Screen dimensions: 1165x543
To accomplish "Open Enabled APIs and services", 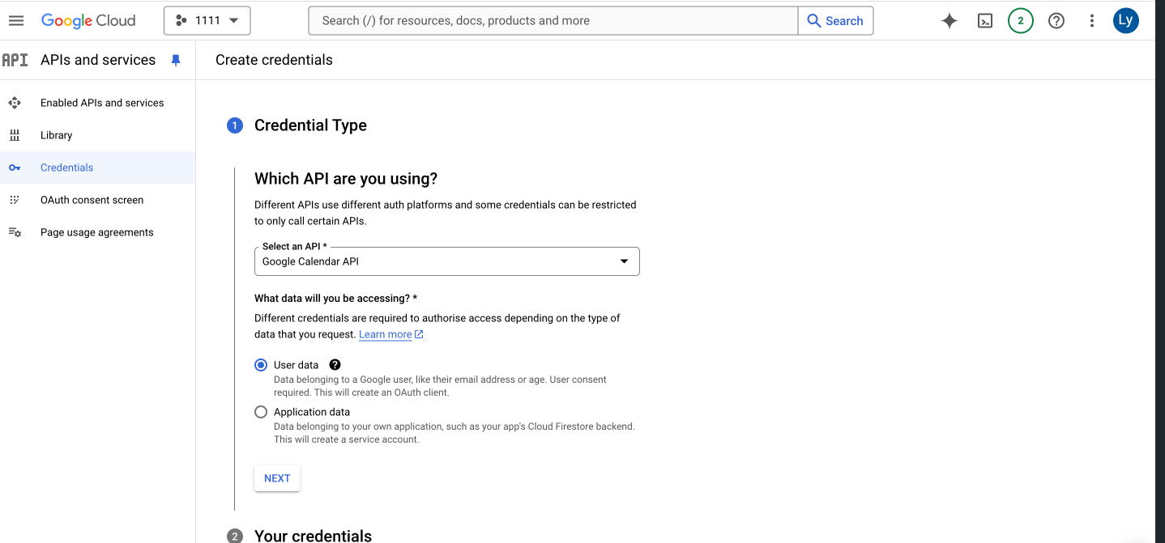I will click(102, 103).
